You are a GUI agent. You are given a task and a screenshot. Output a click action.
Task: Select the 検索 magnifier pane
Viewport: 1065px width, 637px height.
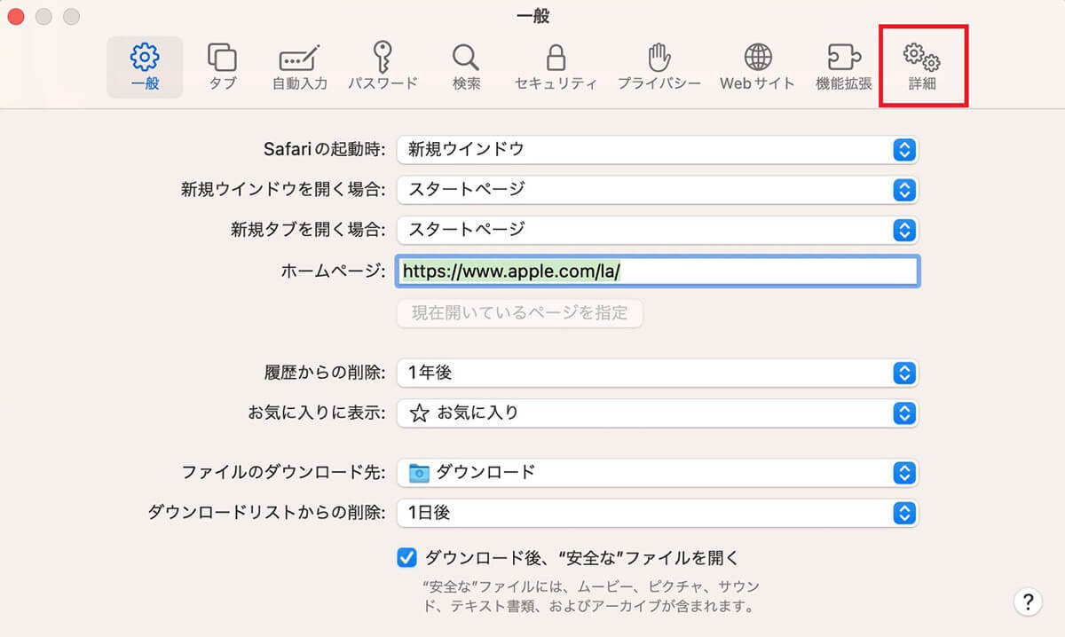pyautogui.click(x=466, y=67)
